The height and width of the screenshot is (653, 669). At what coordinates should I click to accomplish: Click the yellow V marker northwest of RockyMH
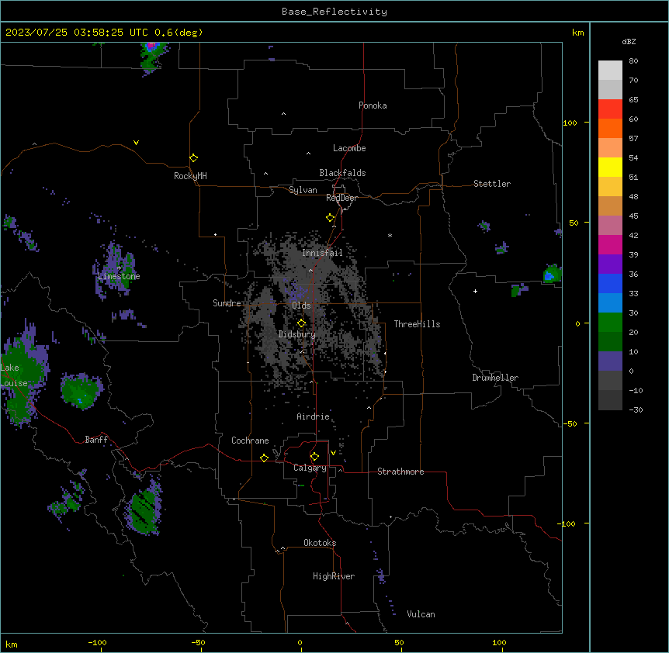tap(136, 143)
